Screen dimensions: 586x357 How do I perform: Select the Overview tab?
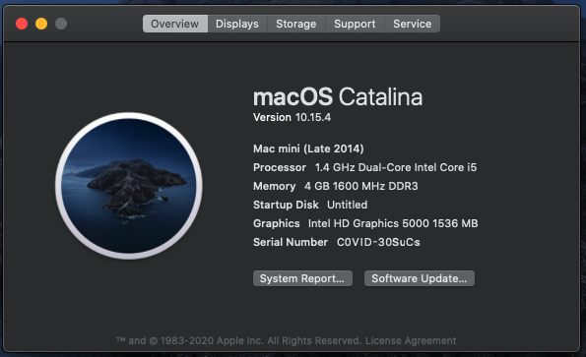pos(175,24)
